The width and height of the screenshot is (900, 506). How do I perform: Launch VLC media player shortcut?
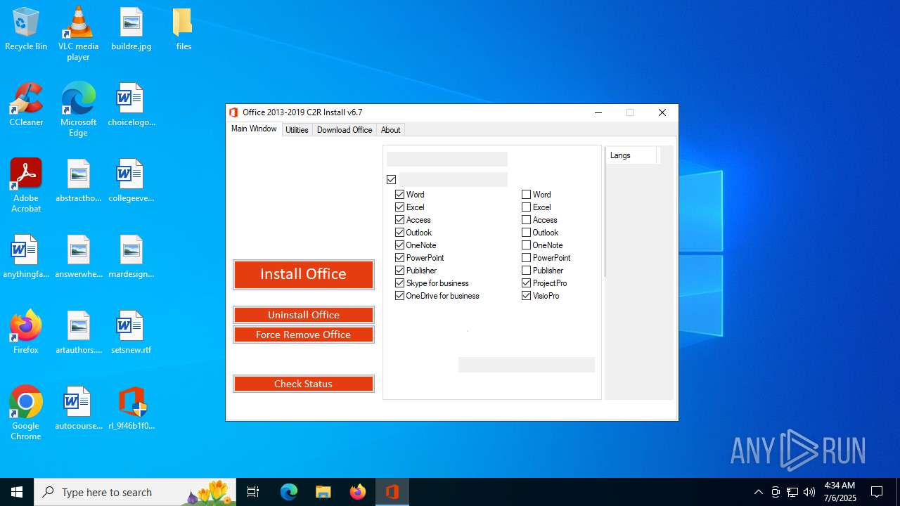point(78,34)
